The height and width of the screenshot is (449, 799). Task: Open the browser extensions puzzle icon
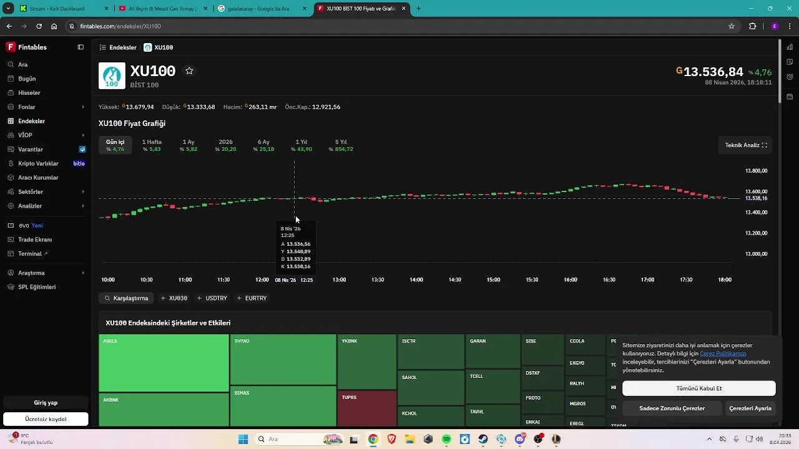click(x=752, y=26)
